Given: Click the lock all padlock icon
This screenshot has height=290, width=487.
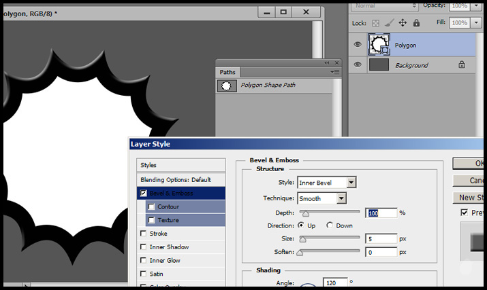Looking at the screenshot, I should 415,22.
